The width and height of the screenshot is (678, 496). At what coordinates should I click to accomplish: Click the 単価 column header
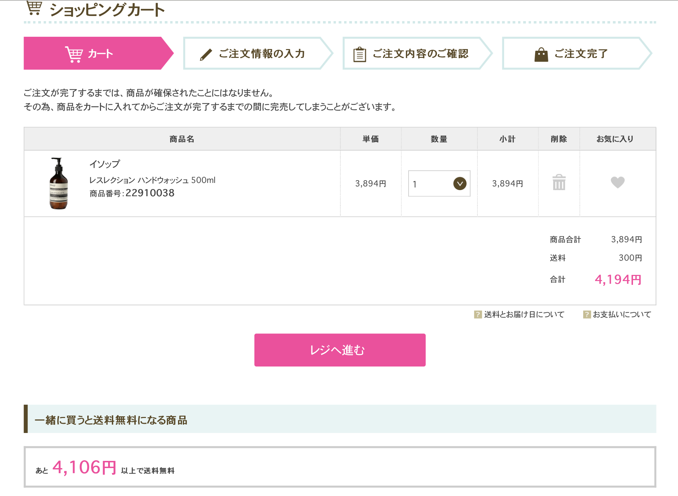(x=371, y=139)
